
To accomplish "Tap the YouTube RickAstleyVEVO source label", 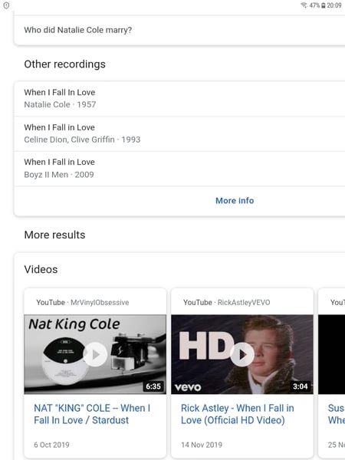I will [226, 303].
